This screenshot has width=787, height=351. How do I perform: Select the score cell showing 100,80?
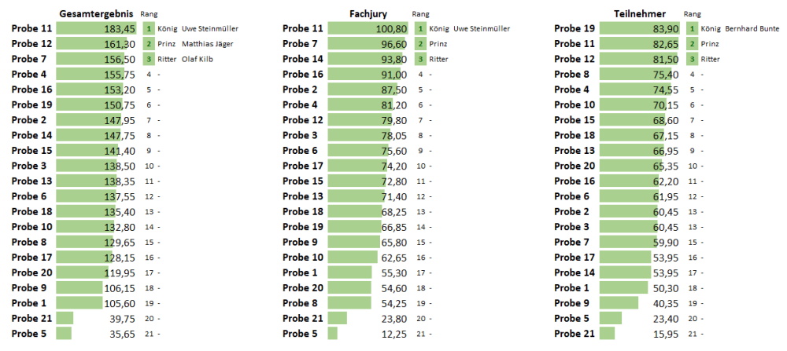390,28
